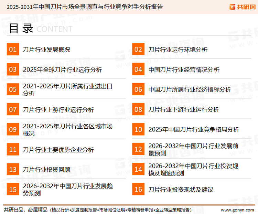Image resolution: width=258 pixels, height=214 pixels.
Task: Select chapter title 刀片行业投资回顾
Action: 46,170
